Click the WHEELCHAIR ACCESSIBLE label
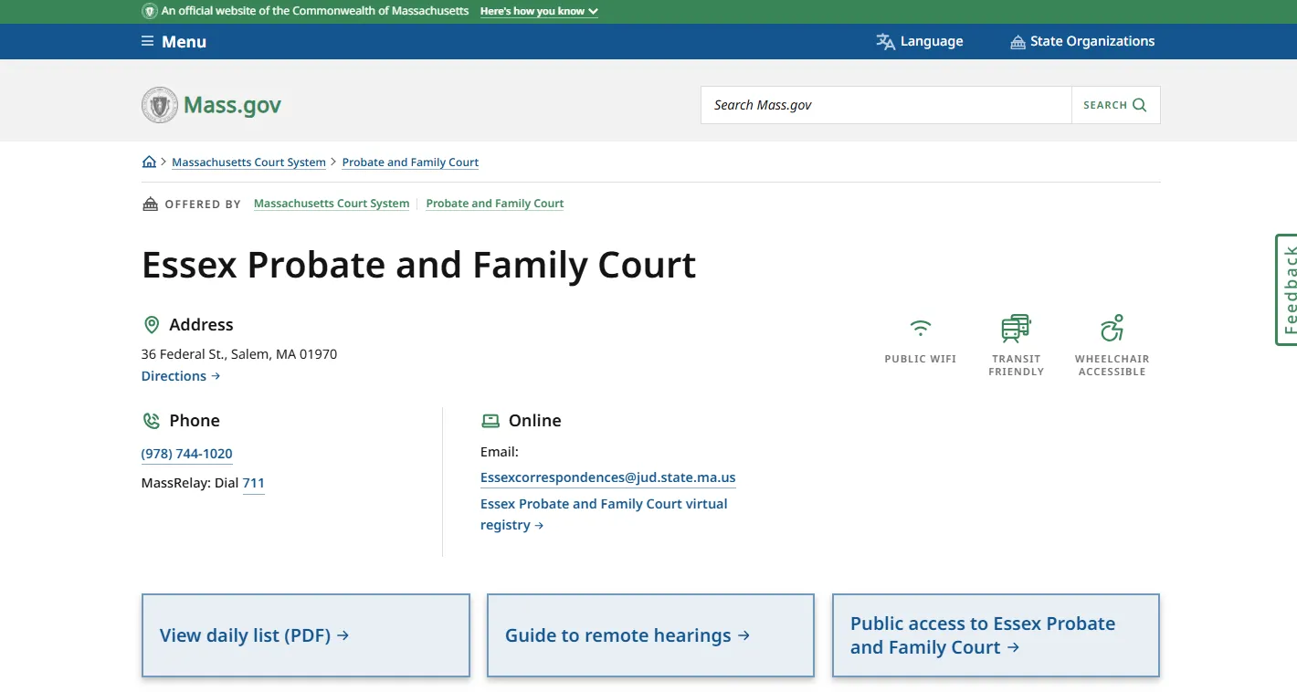Viewport: 1297px width, 692px height. (x=1112, y=365)
